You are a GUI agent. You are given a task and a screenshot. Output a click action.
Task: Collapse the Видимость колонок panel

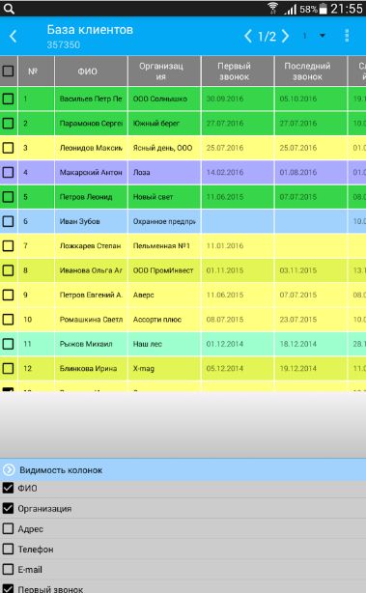coord(9,469)
